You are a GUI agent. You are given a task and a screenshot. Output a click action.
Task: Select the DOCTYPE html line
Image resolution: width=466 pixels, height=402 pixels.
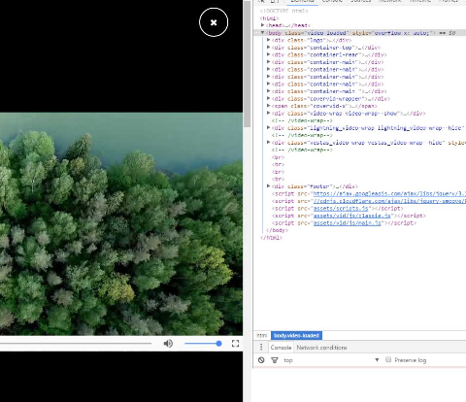pos(284,11)
